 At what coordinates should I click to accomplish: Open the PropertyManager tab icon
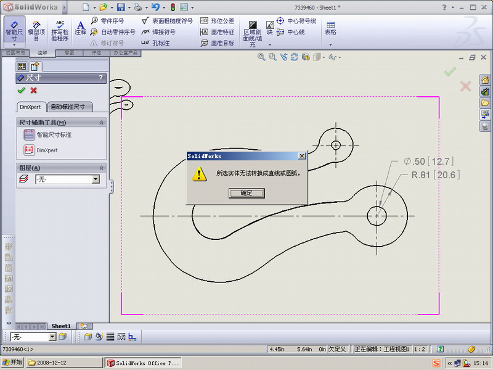[35, 67]
